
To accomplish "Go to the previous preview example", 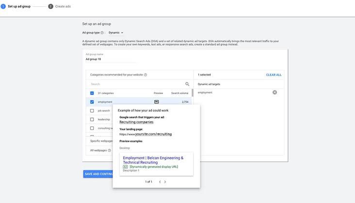I will [x=160, y=182].
